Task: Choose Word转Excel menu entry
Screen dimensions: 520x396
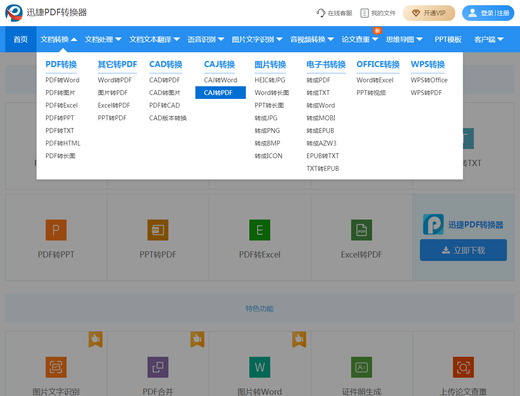Action: [x=375, y=80]
